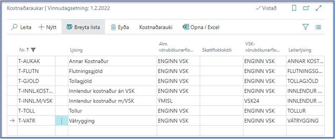Open row options for T-VATR
335x139 pixels.
pyautogui.click(x=62, y=121)
